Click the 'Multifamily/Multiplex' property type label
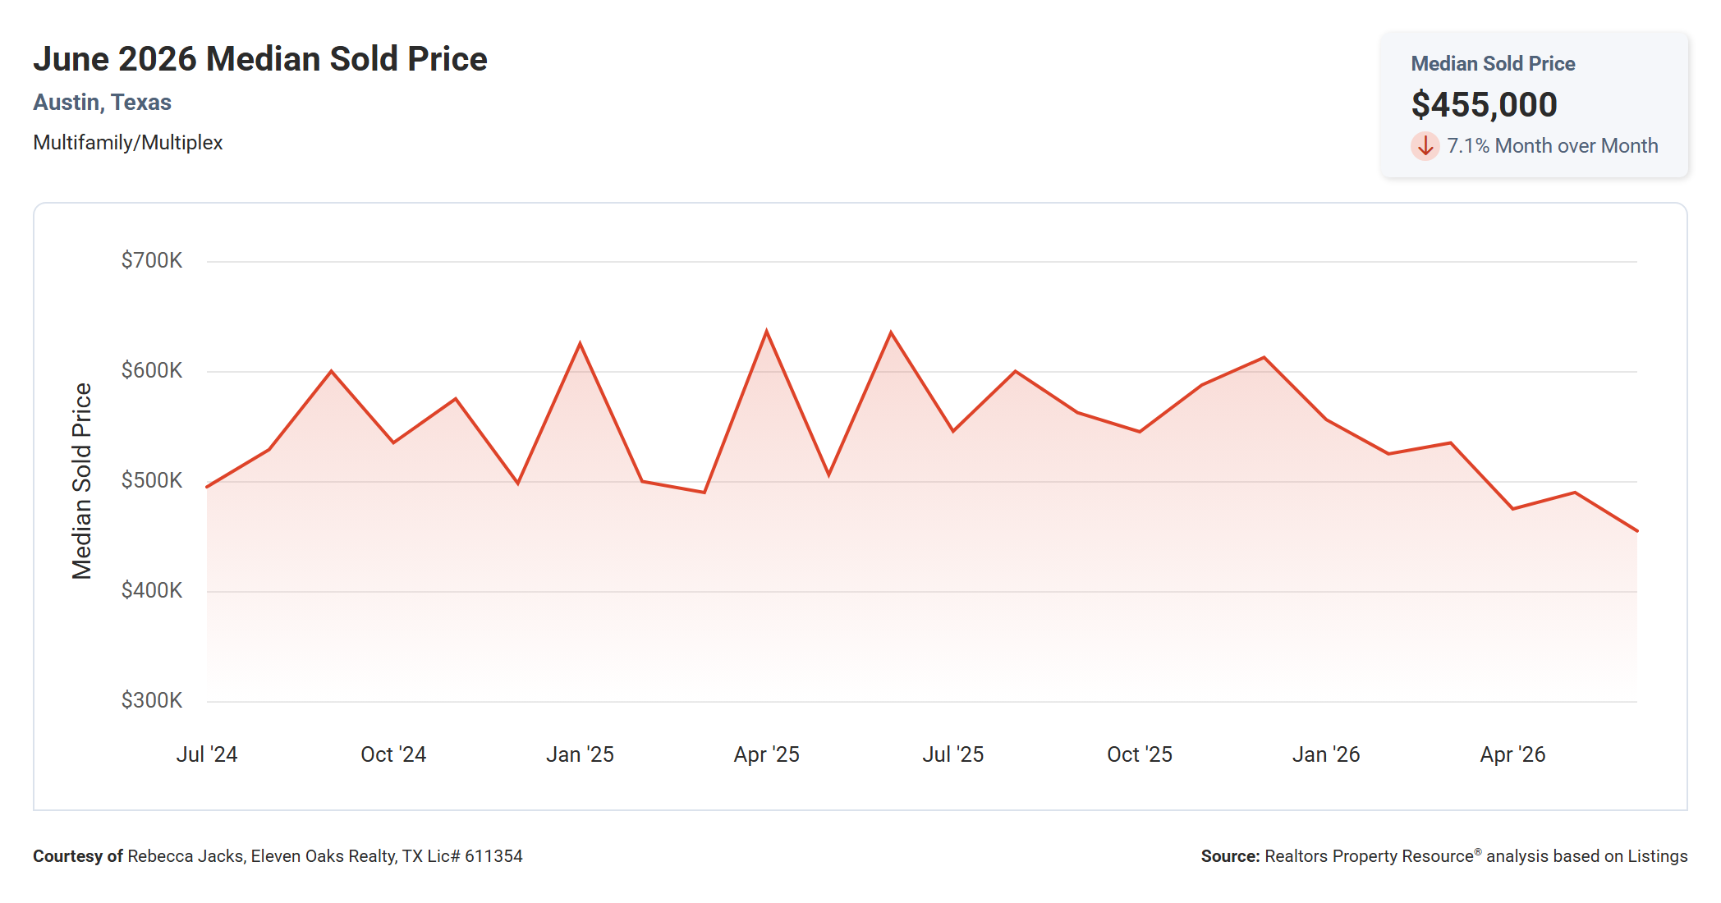Screen dimensions: 1721x903 128,143
